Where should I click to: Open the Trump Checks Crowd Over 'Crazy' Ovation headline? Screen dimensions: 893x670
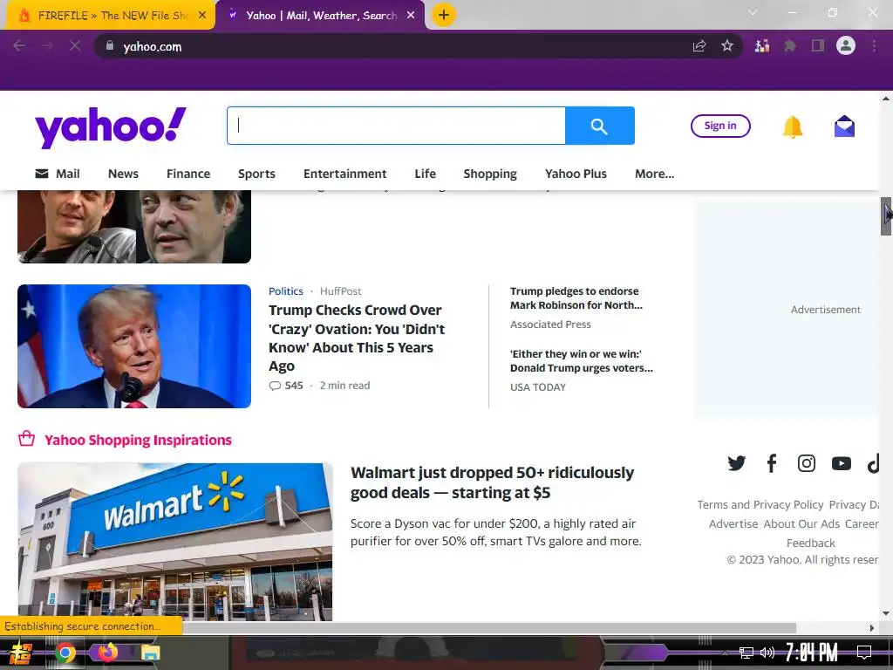[357, 338]
